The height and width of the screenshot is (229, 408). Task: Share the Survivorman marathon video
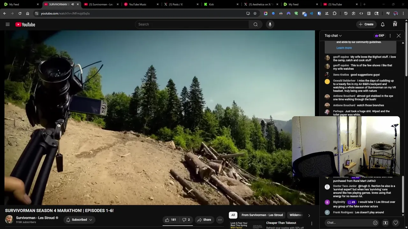click(x=204, y=220)
